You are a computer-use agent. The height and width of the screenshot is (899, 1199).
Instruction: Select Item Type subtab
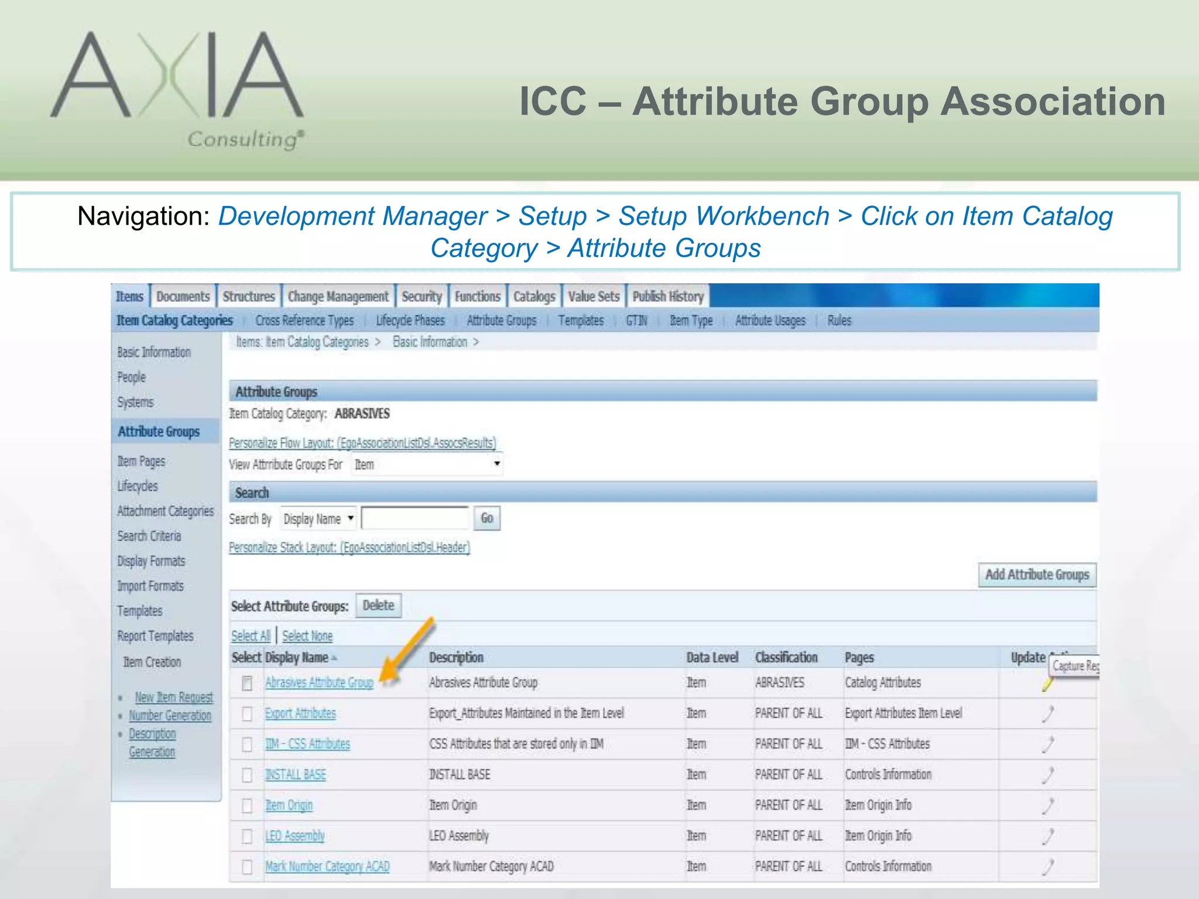691,320
